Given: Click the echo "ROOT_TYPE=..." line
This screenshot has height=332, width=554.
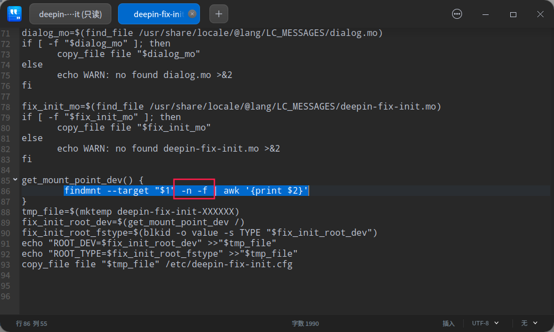Looking at the screenshot, I should click(160, 253).
